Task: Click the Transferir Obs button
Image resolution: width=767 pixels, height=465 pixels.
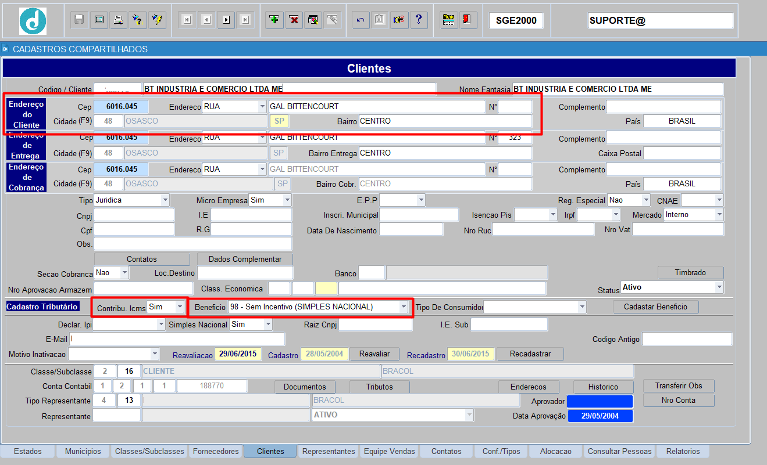Action: click(x=679, y=386)
